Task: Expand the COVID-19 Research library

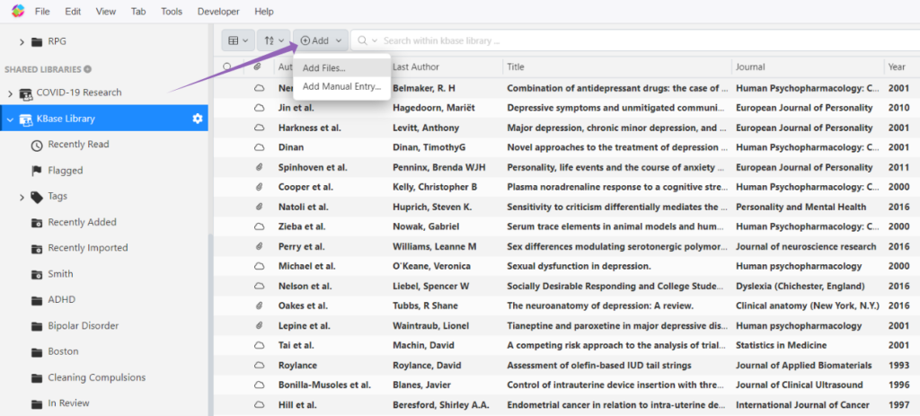Action: click(x=11, y=93)
